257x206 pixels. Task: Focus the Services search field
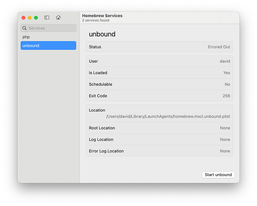click(x=48, y=28)
